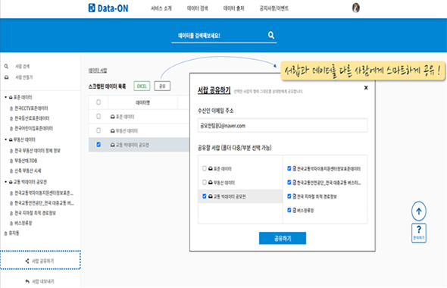Uncheck 전국교통약자이동지원센터정보표준데이터 checkbox in dialog
This screenshot has width=447, height=288.
pos(289,168)
